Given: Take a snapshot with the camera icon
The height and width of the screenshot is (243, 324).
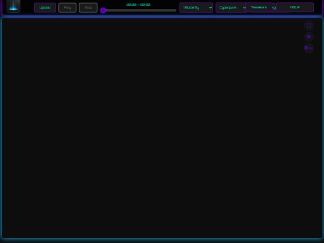Looking at the screenshot, I should pos(309,37).
